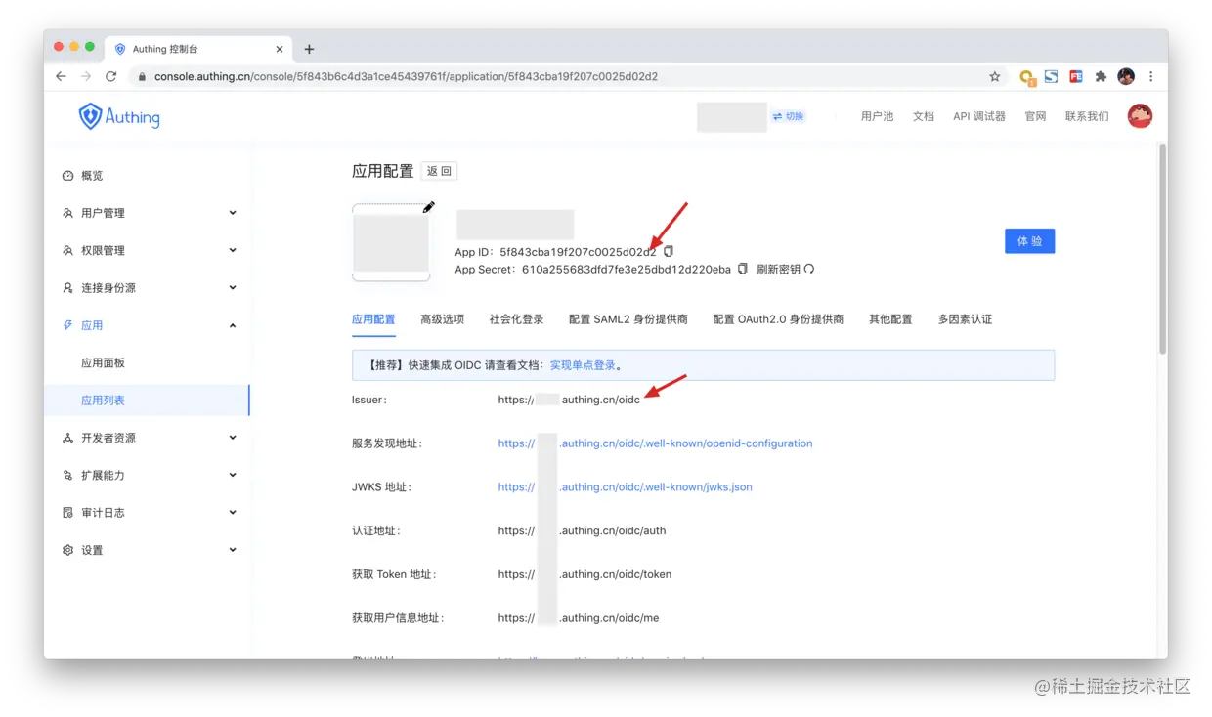Open 配置 OAuth2.0 身份提供商 tab

pyautogui.click(x=778, y=319)
